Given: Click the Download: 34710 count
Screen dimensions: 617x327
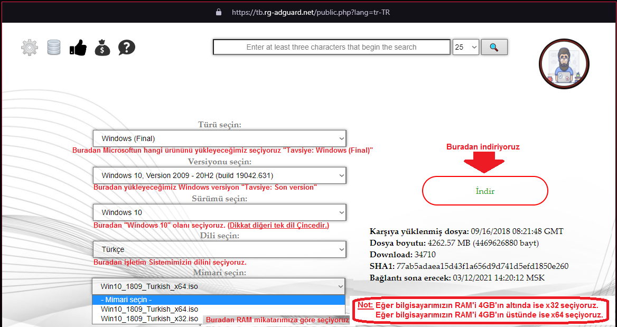Looking at the screenshot, I should [x=403, y=255].
